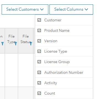Viewport: 100px width, 99px height.
Task: Click the File Status column header
Action: point(26,41)
